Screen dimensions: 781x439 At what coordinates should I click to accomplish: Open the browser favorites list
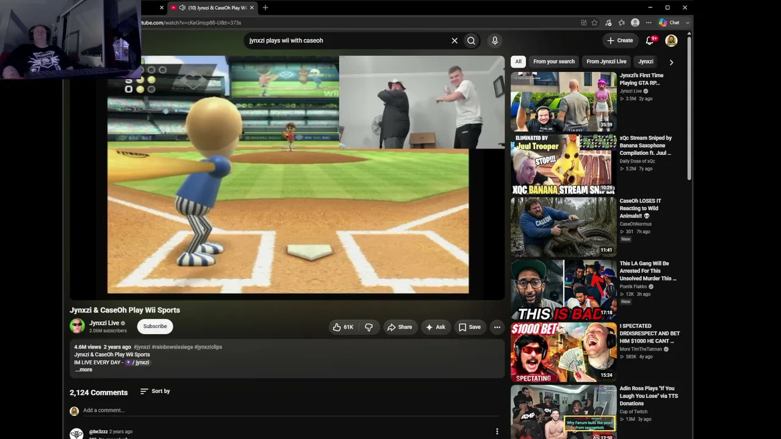(x=621, y=23)
